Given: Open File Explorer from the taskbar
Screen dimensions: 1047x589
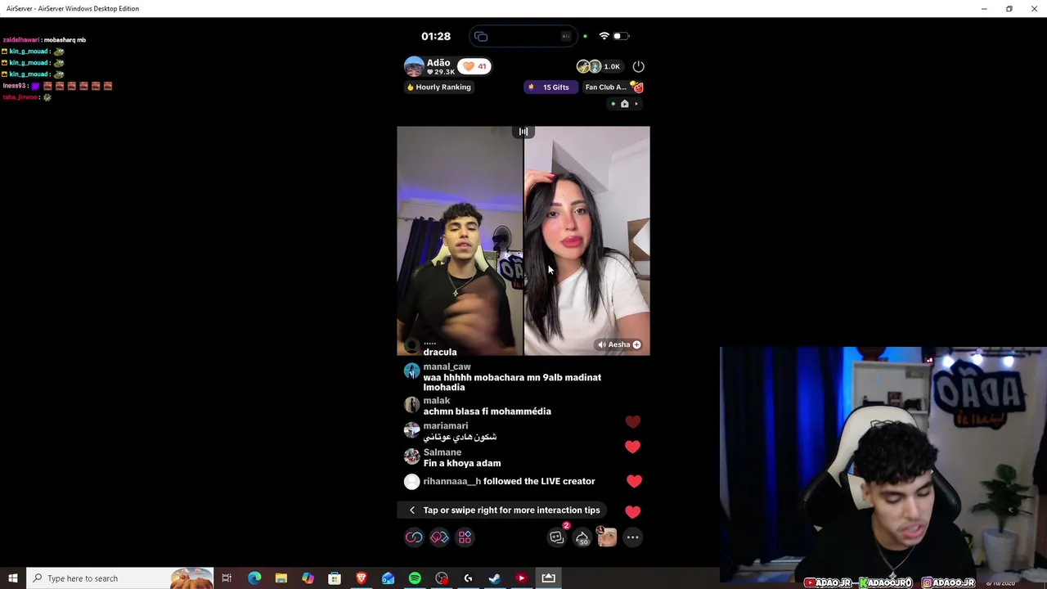Looking at the screenshot, I should [x=281, y=578].
